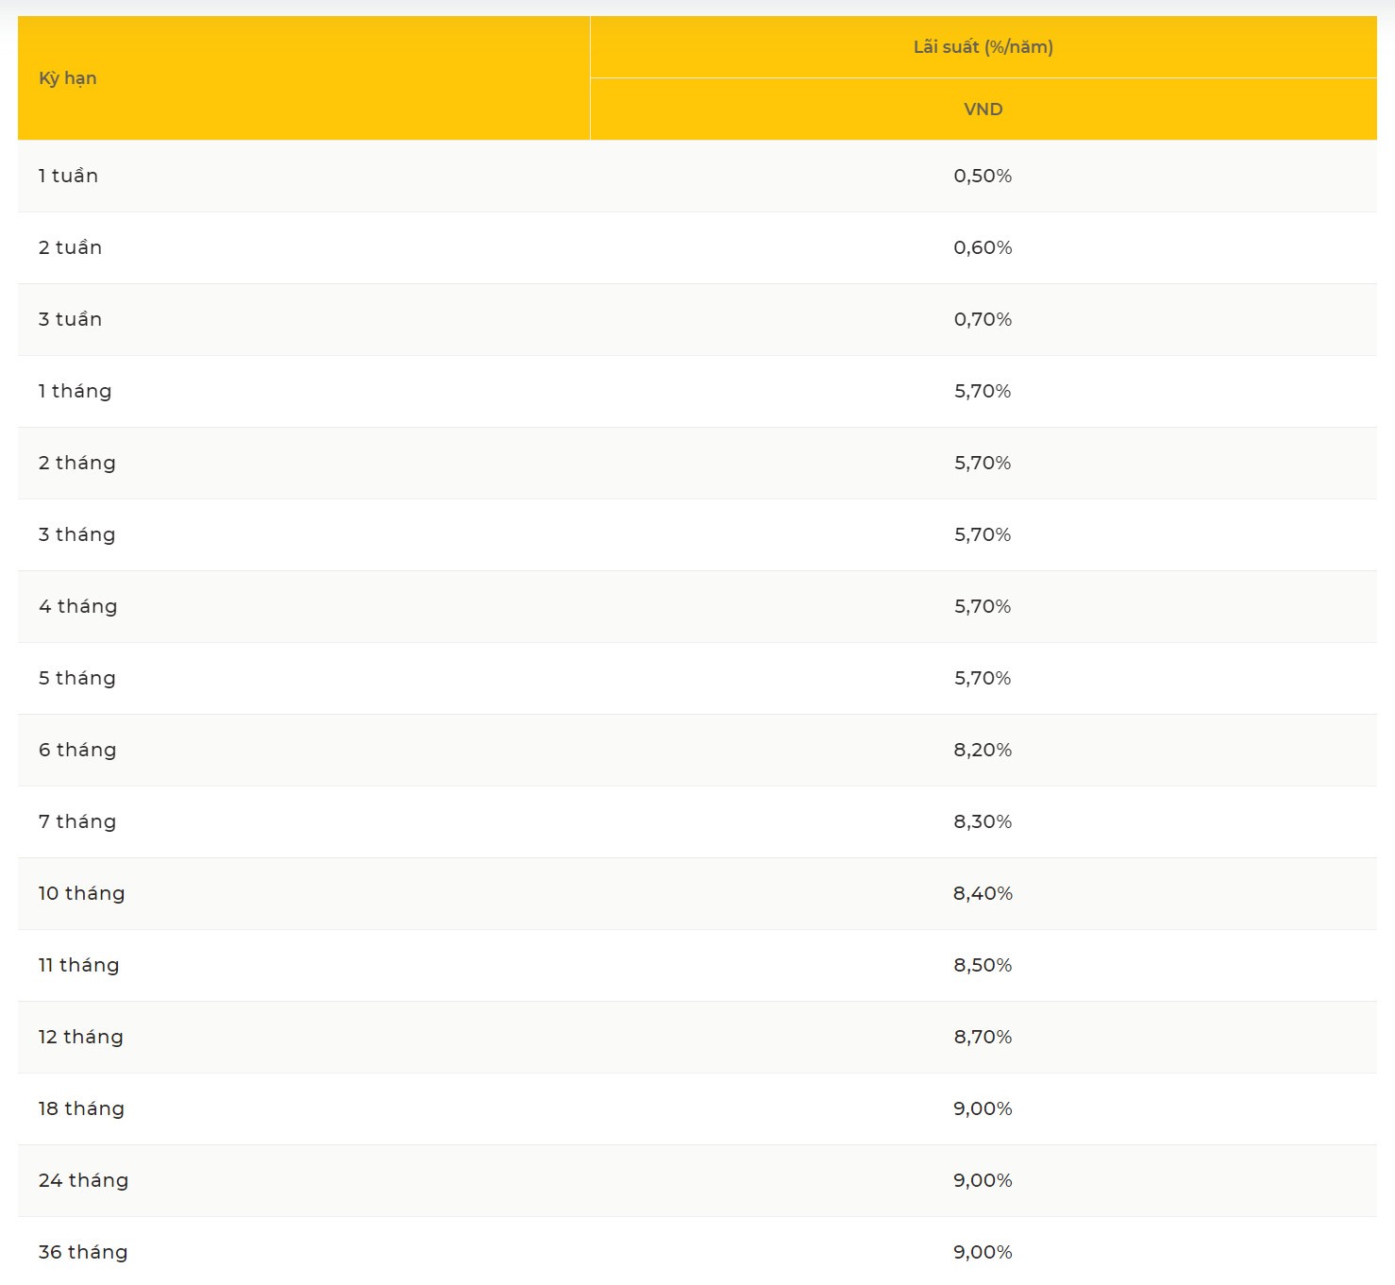Click the 'Lãi suất (%/năm)' header
This screenshot has width=1395, height=1285.
pos(983,47)
